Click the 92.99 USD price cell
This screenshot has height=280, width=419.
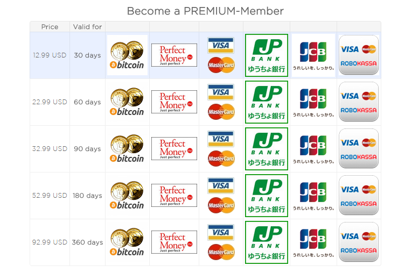(50, 242)
